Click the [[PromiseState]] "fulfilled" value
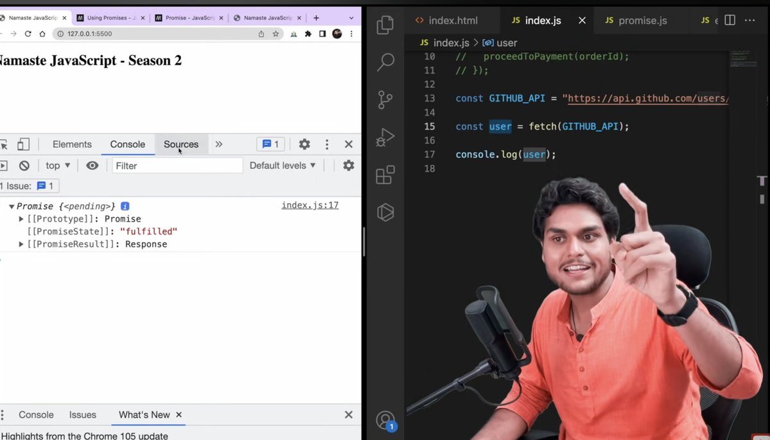This screenshot has height=440, width=770. (x=148, y=231)
